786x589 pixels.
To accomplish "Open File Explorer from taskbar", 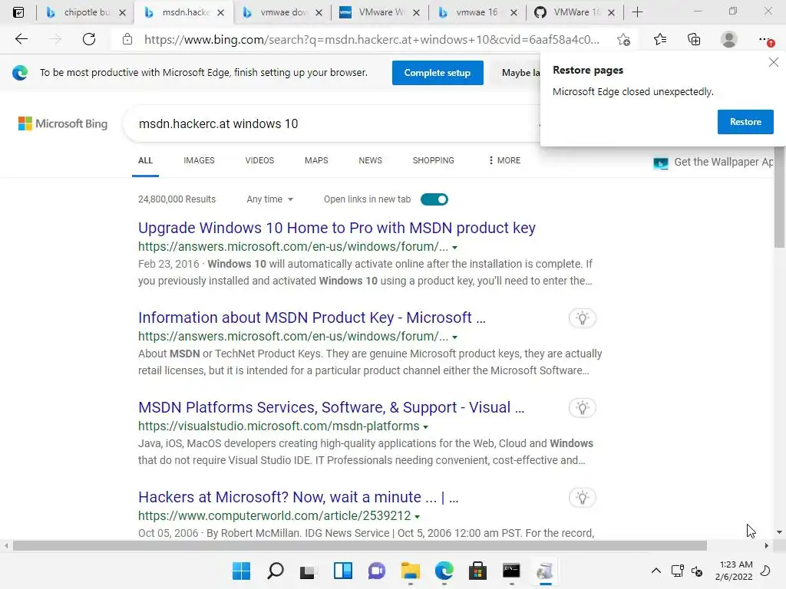I will [x=410, y=571].
